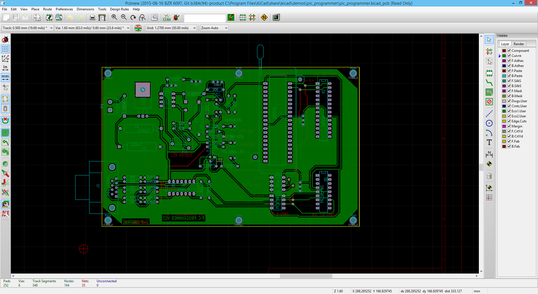
Task: Click the Cuivre layer color swatch
Action: click(504, 56)
